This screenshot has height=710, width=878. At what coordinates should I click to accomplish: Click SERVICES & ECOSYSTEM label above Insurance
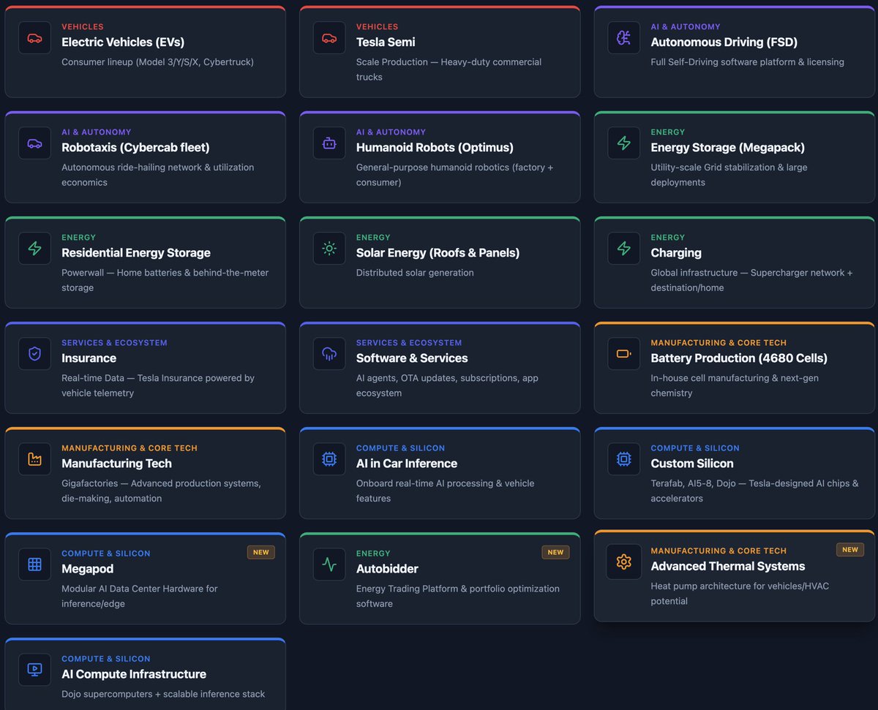tap(114, 342)
